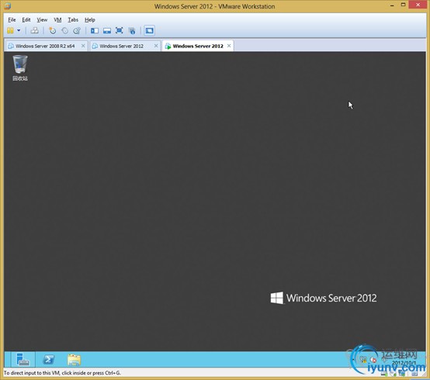The width and height of the screenshot is (430, 380).
Task: Revert VM to previous snapshot
Action: point(64,30)
